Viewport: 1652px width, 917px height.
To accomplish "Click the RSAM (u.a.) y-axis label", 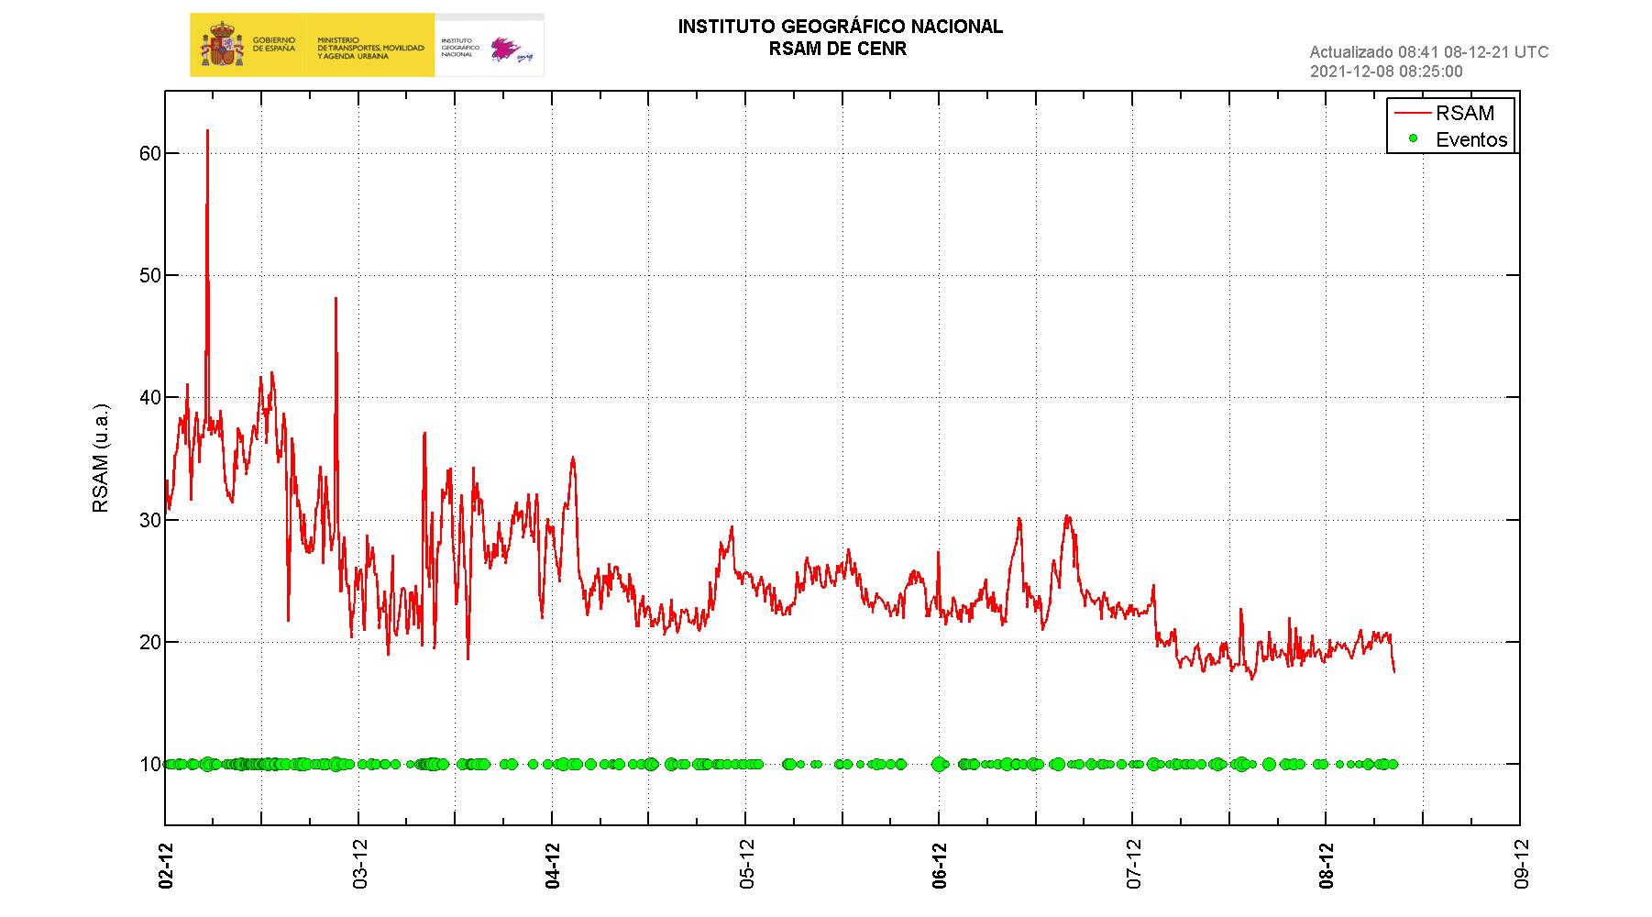I will click(101, 458).
